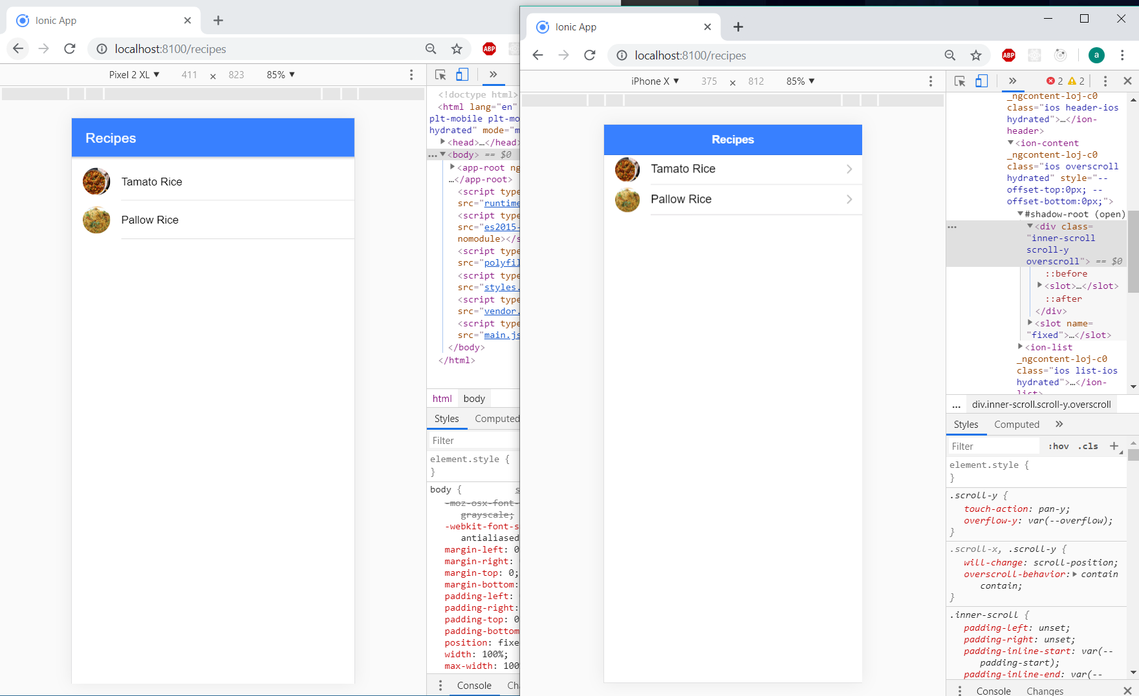
Task: Add a new style rule with the plus icon
Action: (1114, 446)
